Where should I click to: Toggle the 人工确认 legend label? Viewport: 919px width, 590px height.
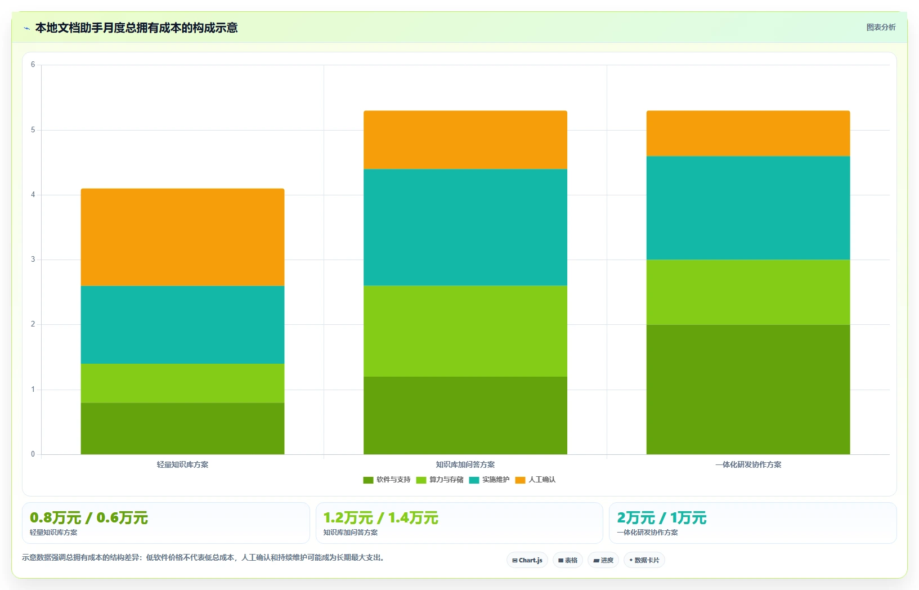click(x=542, y=480)
